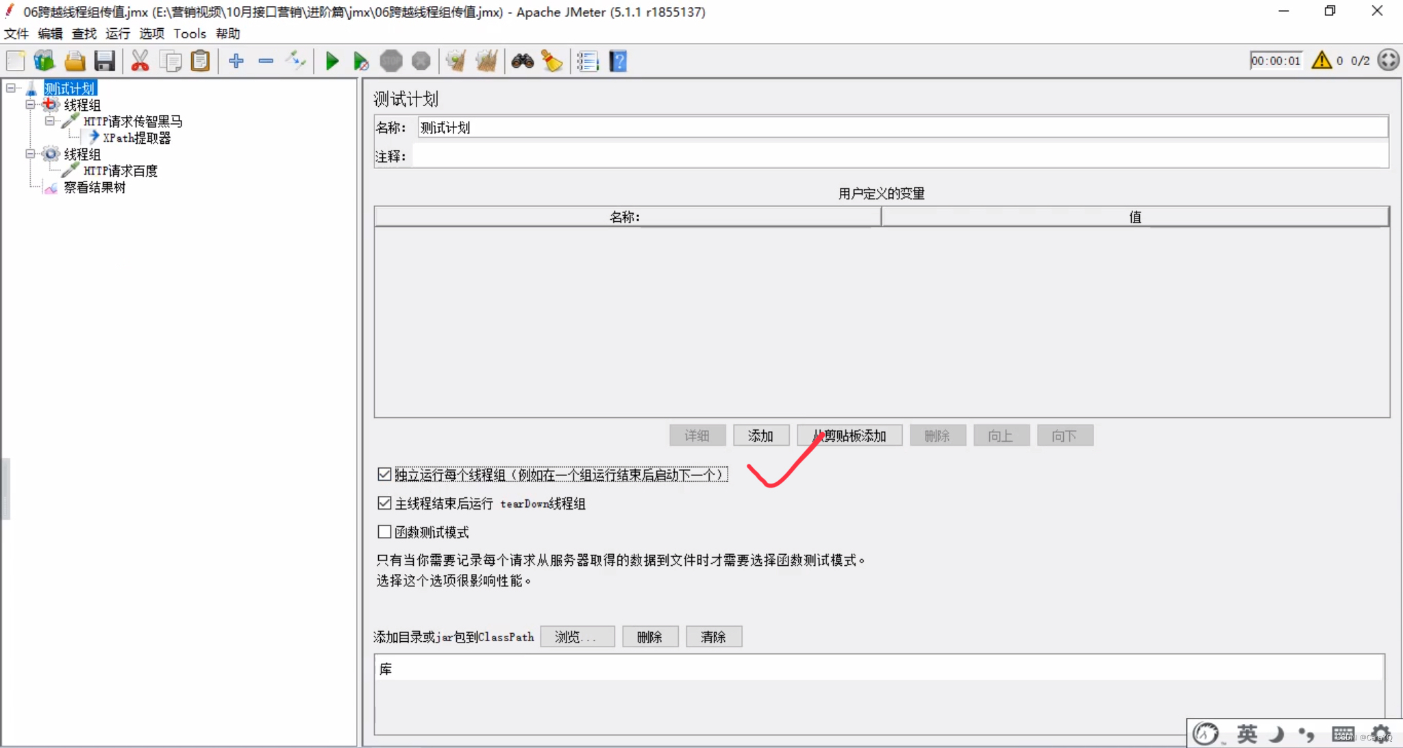
Task: Collapse the second 线程组 tree node
Action: [30, 153]
